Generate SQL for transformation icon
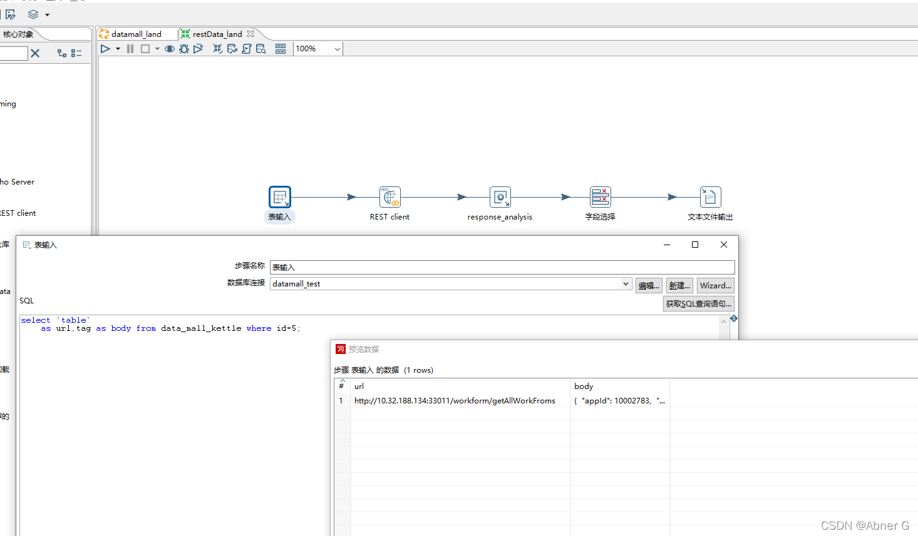 247,49
